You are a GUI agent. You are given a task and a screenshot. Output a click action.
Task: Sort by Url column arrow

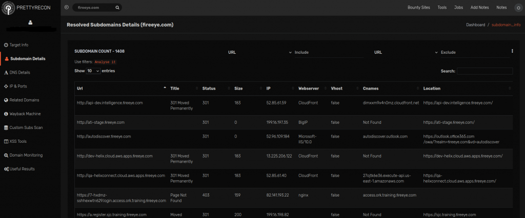coord(165,88)
